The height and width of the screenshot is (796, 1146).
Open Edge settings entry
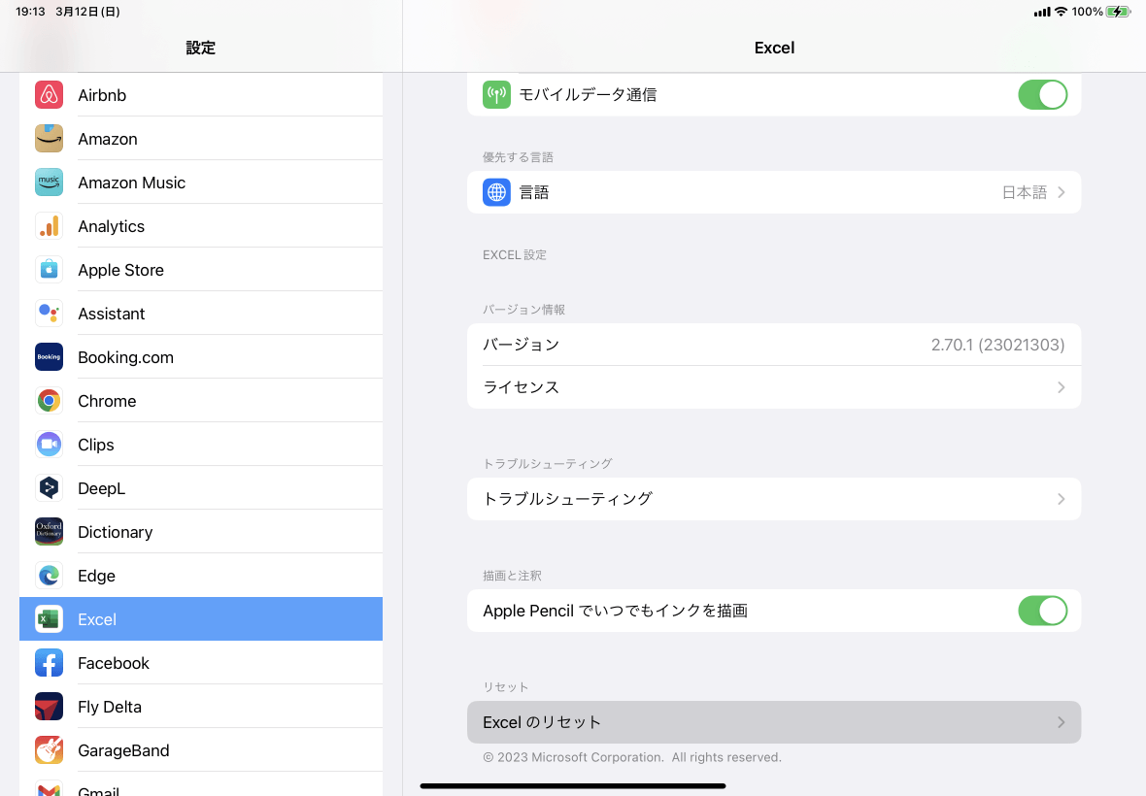(x=201, y=576)
